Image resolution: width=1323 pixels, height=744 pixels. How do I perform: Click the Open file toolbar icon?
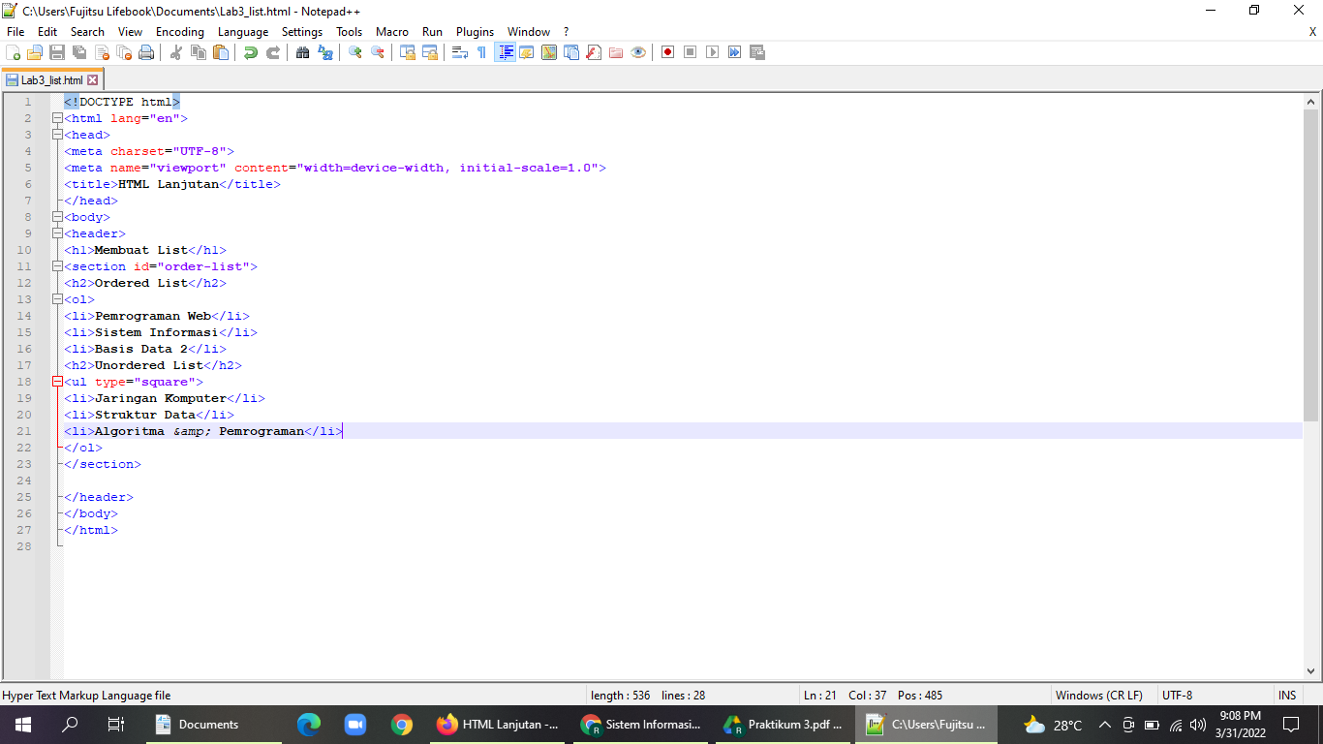click(x=35, y=52)
